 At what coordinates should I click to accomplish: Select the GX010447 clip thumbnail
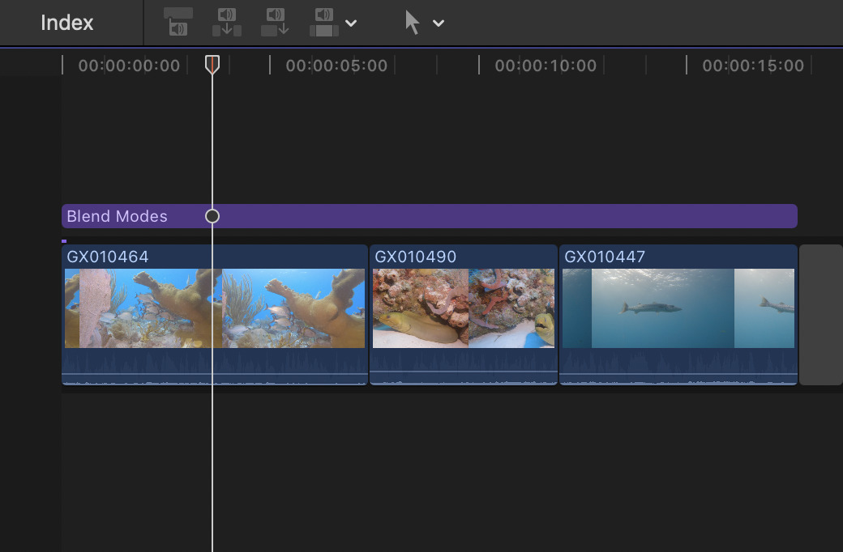[x=678, y=308]
